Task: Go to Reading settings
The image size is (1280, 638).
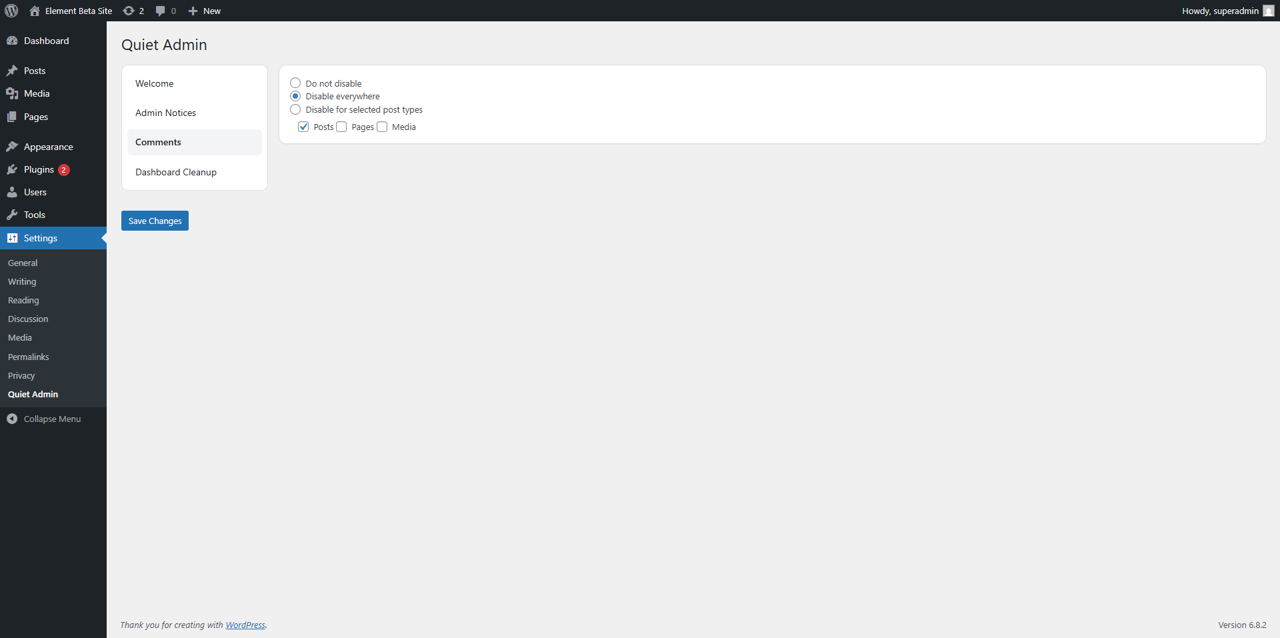Action: point(23,300)
